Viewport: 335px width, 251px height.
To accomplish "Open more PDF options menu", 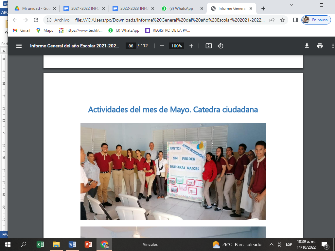I will 333,46.
